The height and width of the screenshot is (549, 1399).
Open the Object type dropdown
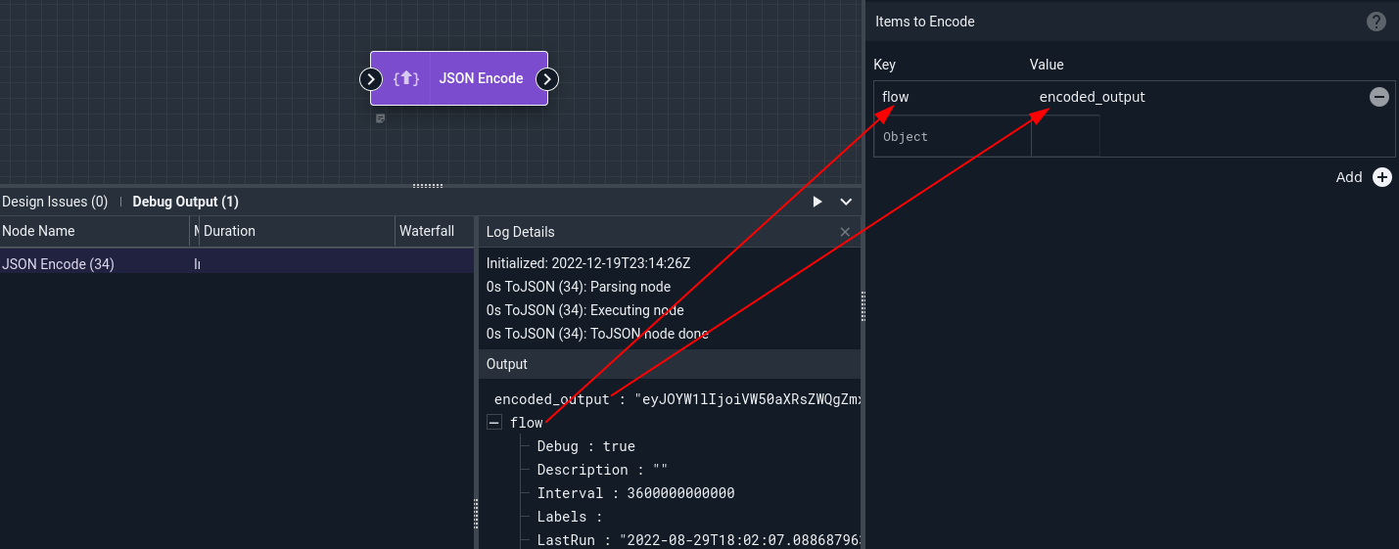tap(953, 137)
